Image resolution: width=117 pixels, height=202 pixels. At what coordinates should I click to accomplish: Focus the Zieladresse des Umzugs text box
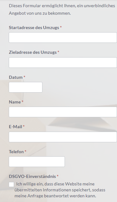63,63
